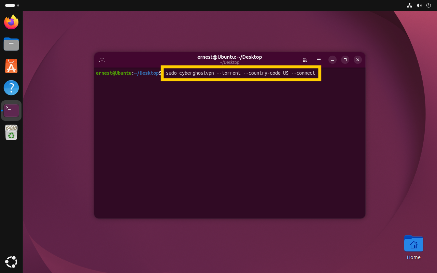This screenshot has height=273, width=437.
Task: Minimize the terminal window
Action: [333, 60]
